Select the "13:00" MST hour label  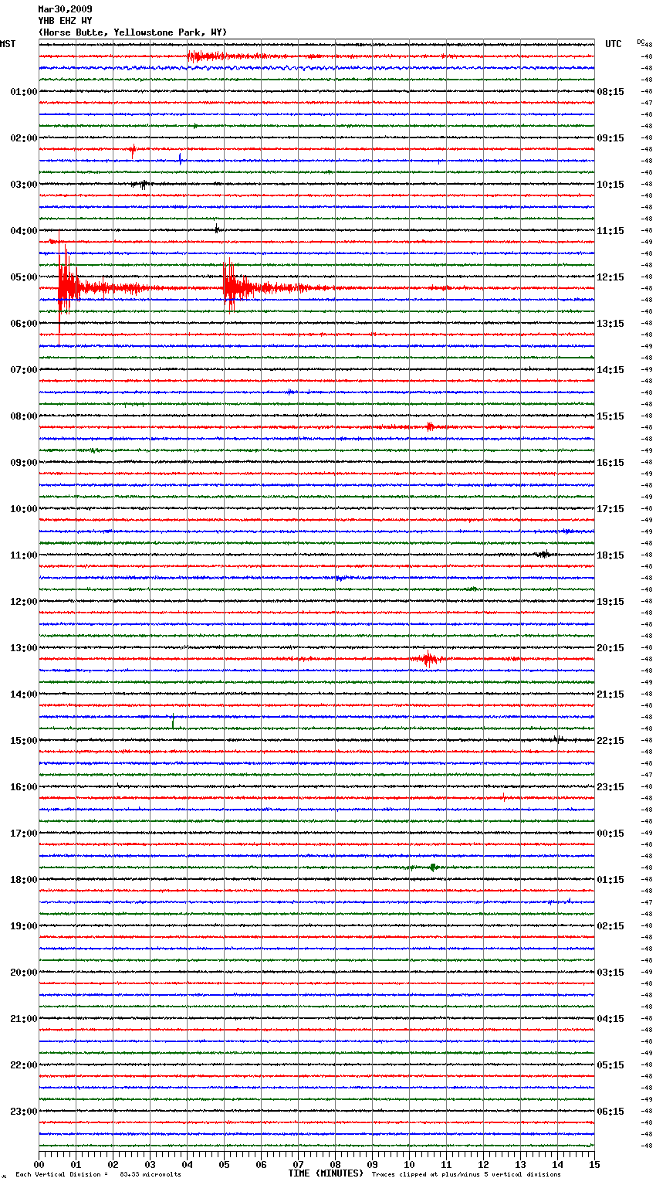[x=24, y=648]
